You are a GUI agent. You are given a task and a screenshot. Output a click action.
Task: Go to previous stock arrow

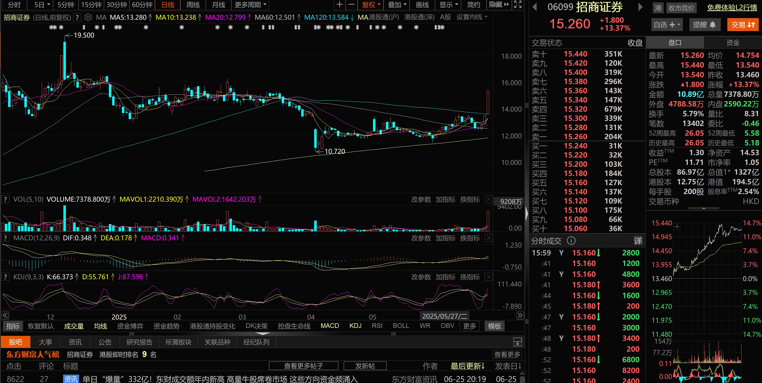[535, 7]
